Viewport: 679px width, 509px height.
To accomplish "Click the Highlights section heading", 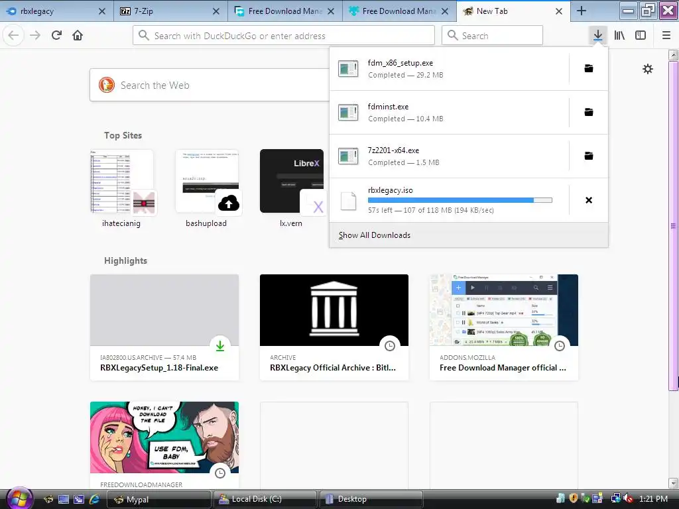I will point(125,260).
